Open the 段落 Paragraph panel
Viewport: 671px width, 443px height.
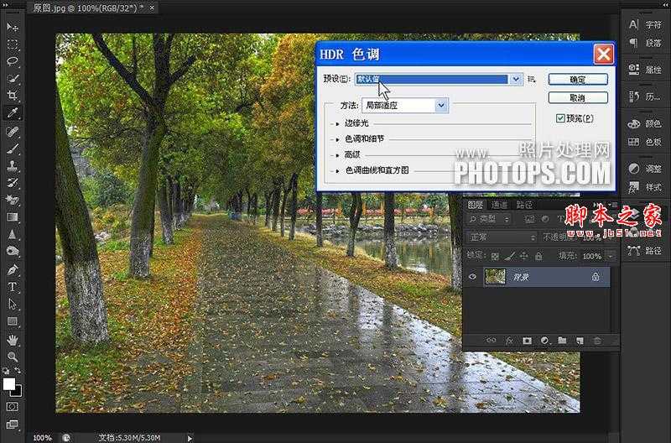(646, 44)
